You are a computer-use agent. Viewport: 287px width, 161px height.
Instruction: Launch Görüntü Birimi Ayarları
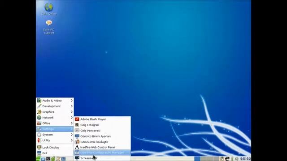click(x=102, y=136)
